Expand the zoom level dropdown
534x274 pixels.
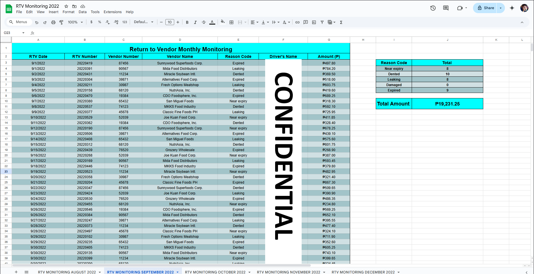pyautogui.click(x=75, y=22)
